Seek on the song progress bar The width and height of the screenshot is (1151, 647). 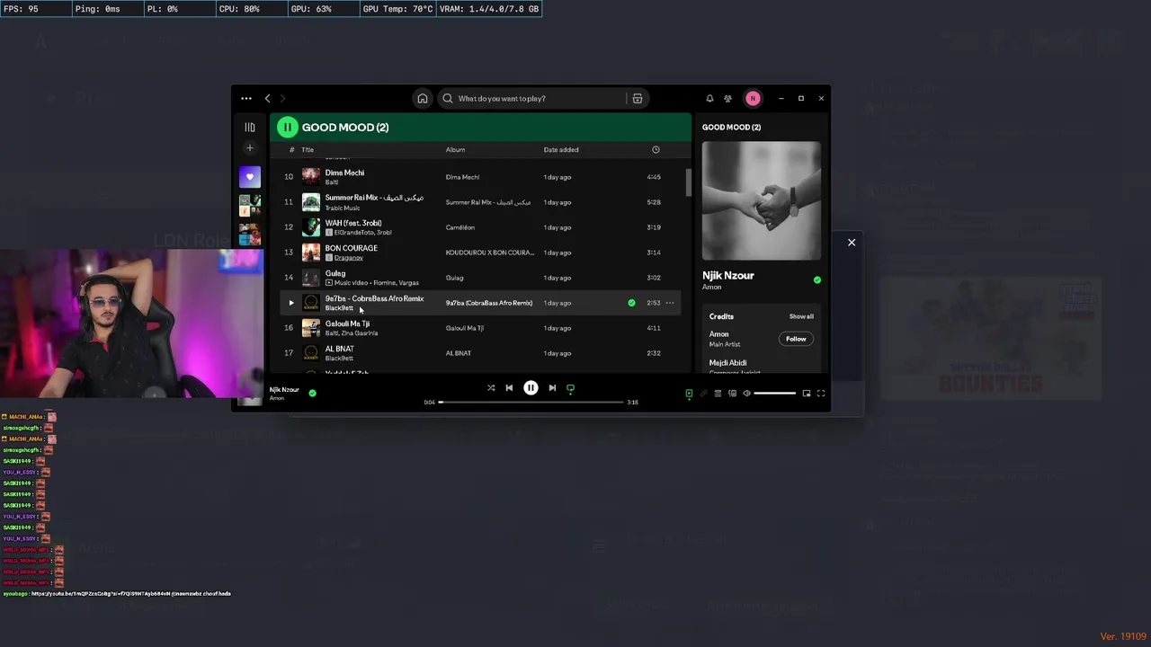pyautogui.click(x=531, y=403)
